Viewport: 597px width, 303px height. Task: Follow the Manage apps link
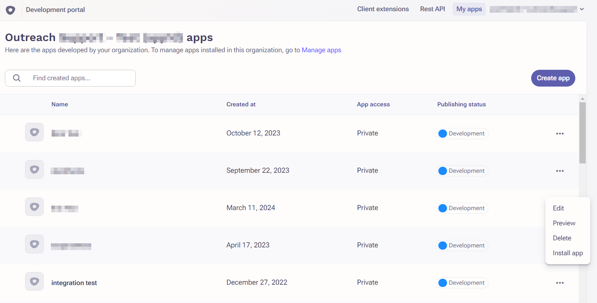coord(321,50)
